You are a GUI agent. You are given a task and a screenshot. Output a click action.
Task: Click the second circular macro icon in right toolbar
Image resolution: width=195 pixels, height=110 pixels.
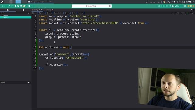pyautogui.click(x=161, y=6)
